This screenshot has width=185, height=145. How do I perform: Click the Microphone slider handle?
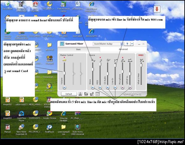pos(123,71)
